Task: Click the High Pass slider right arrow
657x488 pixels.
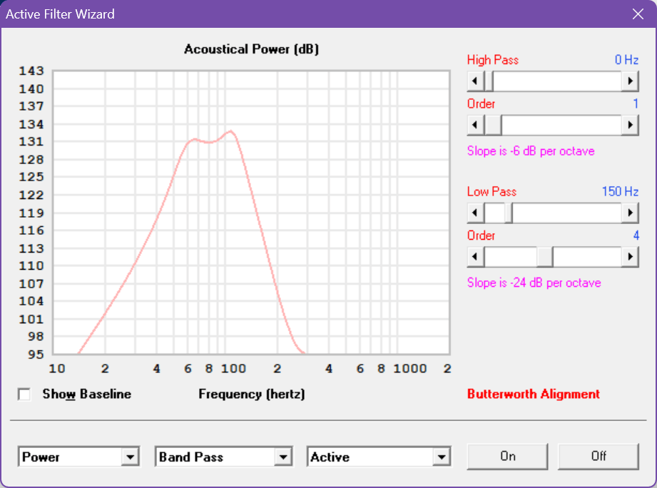Action: coord(630,81)
